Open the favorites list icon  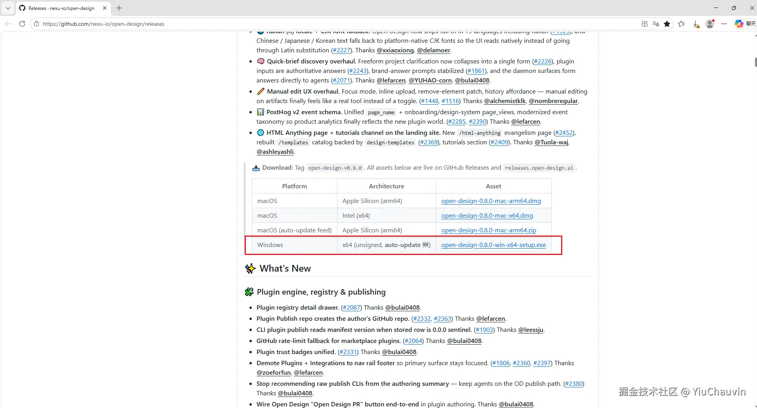tap(681, 24)
